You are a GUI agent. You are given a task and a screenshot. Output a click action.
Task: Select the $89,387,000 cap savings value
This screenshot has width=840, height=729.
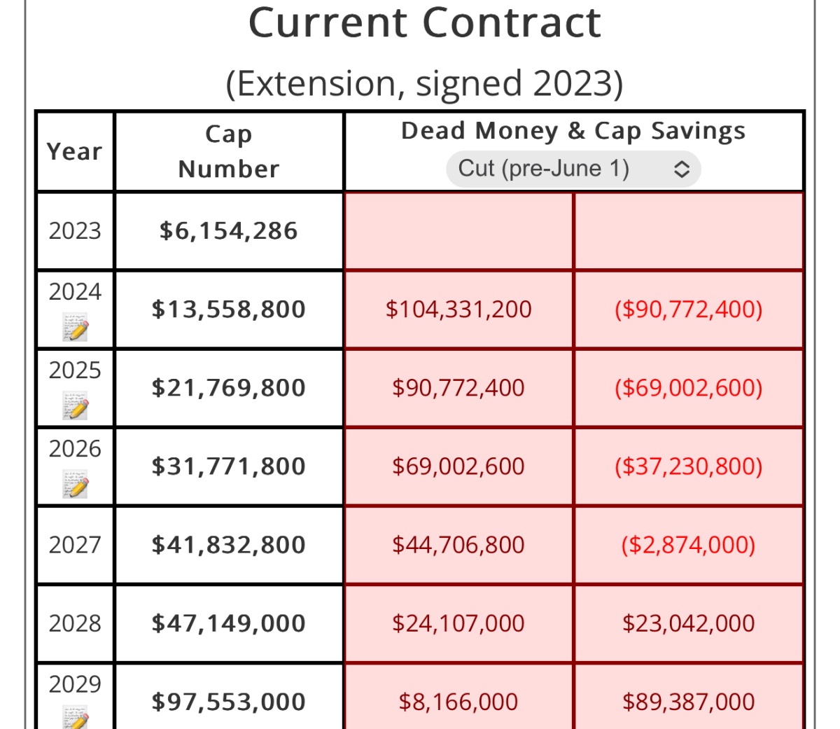click(x=688, y=702)
